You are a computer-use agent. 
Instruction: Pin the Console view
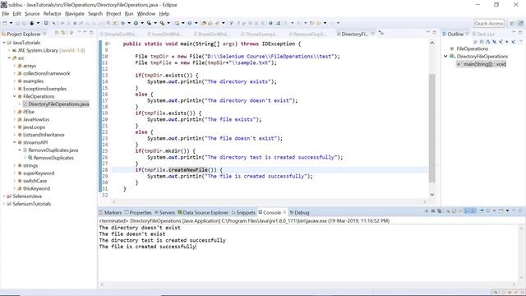tap(482, 210)
